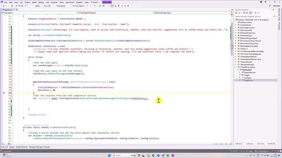Screen dimensions: 282x158
Task: Open the Edit menu
Action: click(11, 2)
